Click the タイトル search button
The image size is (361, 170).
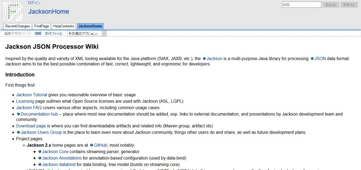(330, 5)
